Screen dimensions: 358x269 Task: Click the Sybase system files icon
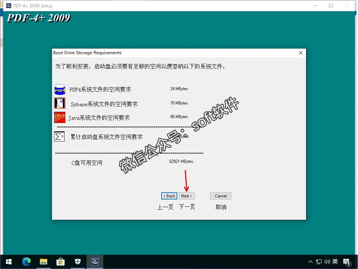pyautogui.click(x=60, y=103)
